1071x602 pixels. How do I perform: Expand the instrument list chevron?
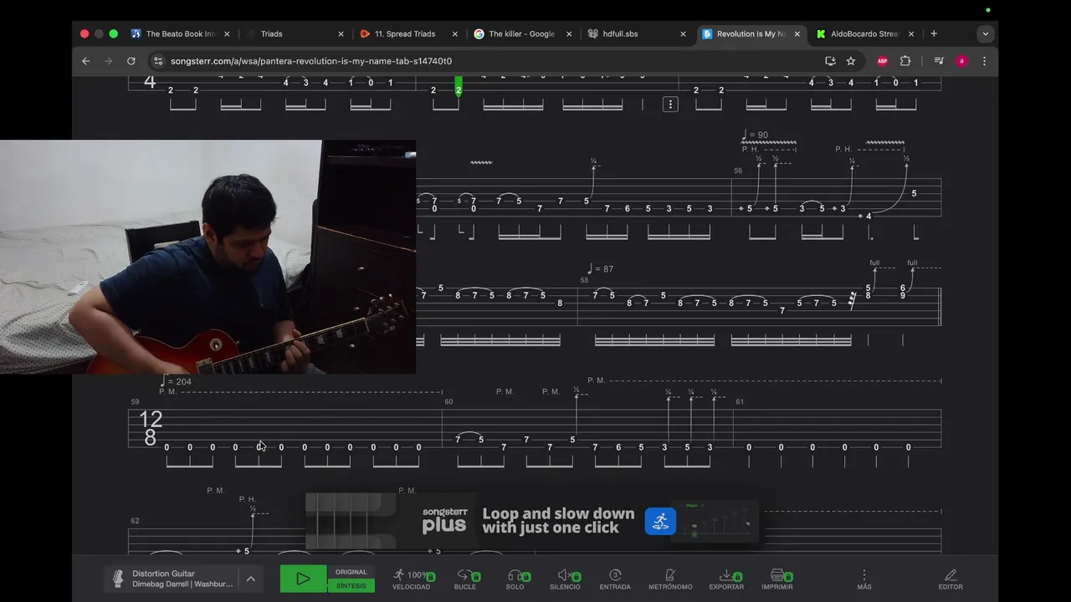(250, 579)
